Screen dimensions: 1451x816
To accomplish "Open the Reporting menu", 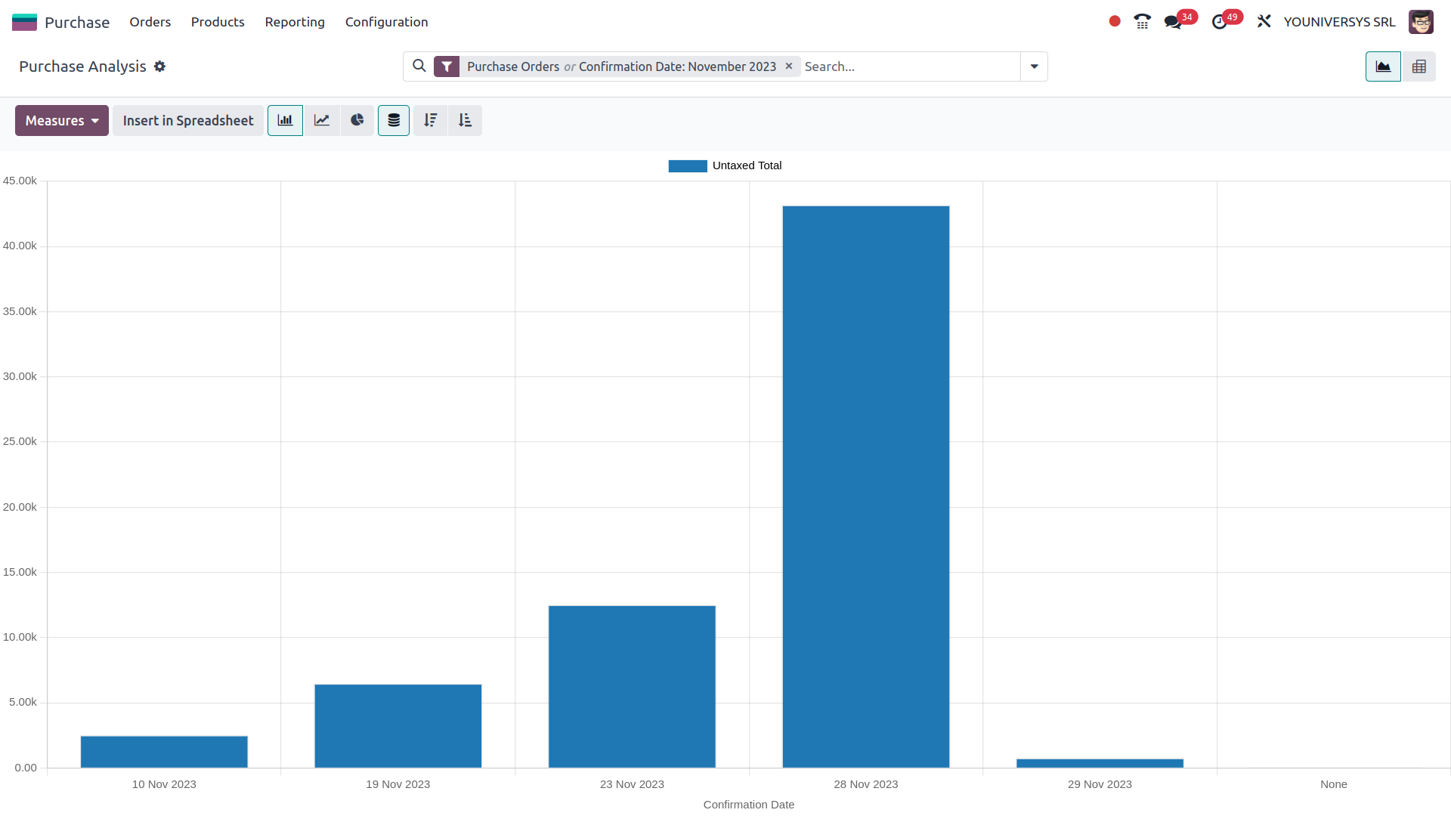I will point(294,22).
